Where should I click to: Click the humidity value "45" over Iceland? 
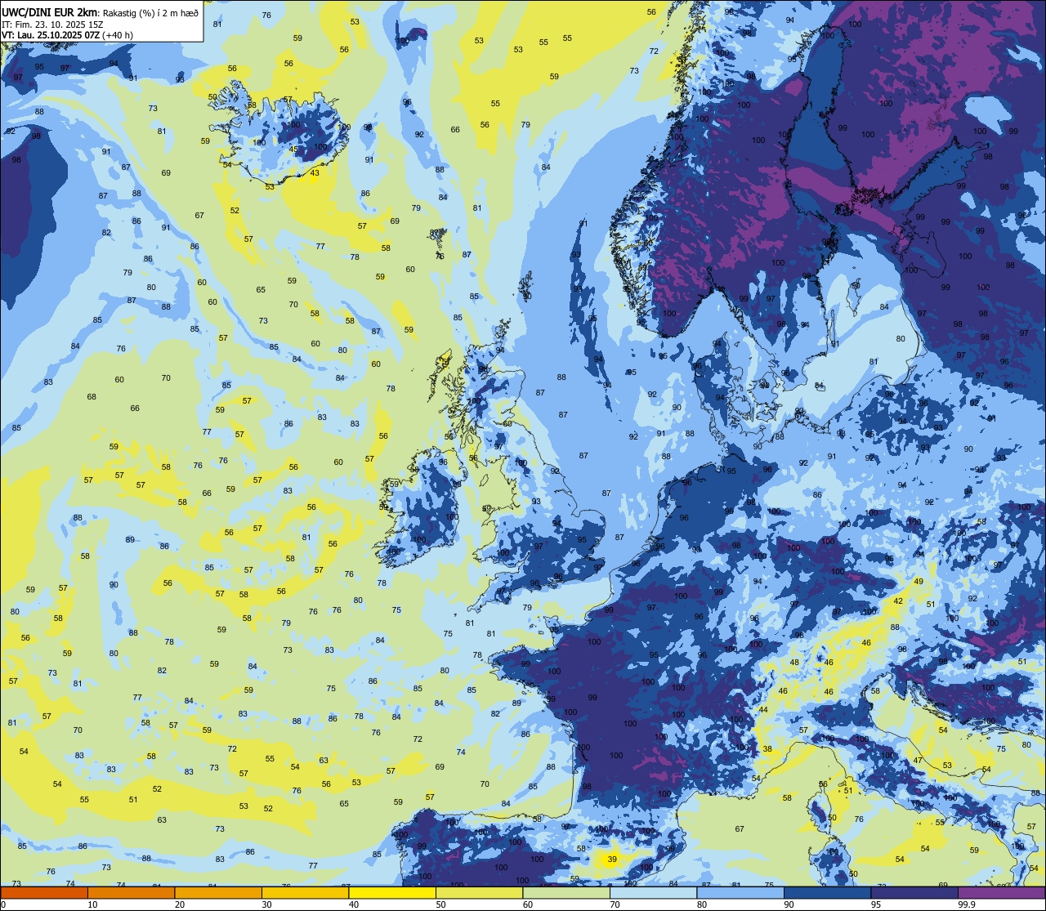point(294,149)
